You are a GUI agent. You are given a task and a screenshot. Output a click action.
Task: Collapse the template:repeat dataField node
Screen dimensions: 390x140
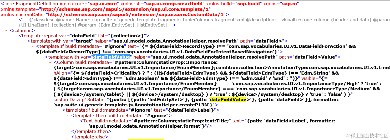tap(15, 36)
